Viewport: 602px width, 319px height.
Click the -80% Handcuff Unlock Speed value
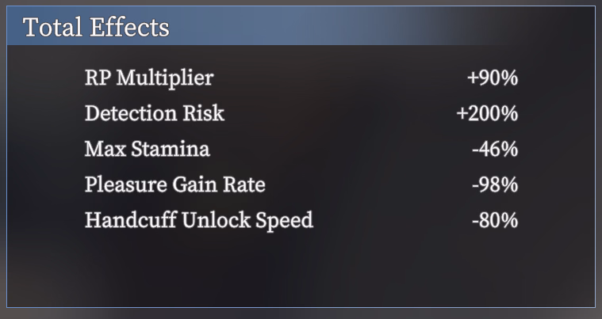click(495, 220)
